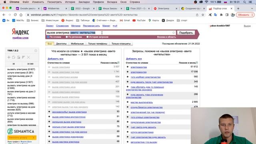Viewport: 256px width, 144px height.
Task: Select the 'По словам' radio button
Action: point(48,37)
